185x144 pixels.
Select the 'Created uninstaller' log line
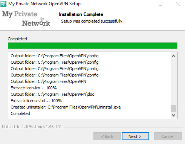[66, 107]
